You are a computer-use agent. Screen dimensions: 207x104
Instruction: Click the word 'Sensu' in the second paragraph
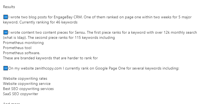click(80, 33)
